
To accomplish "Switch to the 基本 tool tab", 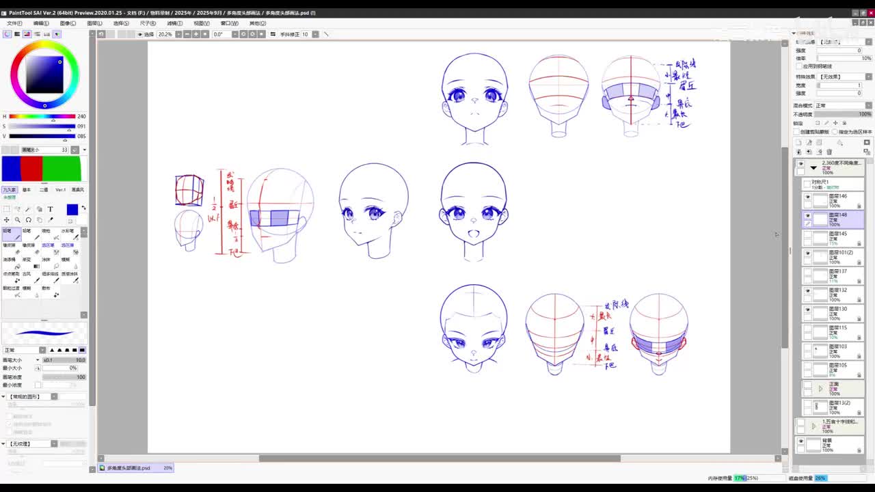I will click(x=27, y=190).
